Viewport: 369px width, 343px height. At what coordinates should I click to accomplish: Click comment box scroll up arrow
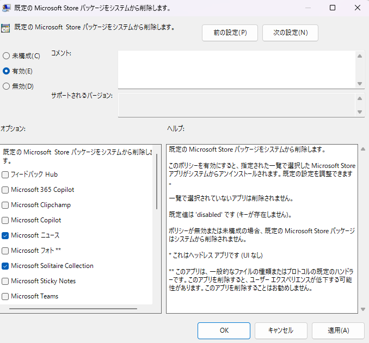click(x=360, y=56)
